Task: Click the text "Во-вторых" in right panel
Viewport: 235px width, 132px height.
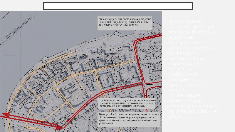Action: point(182,53)
